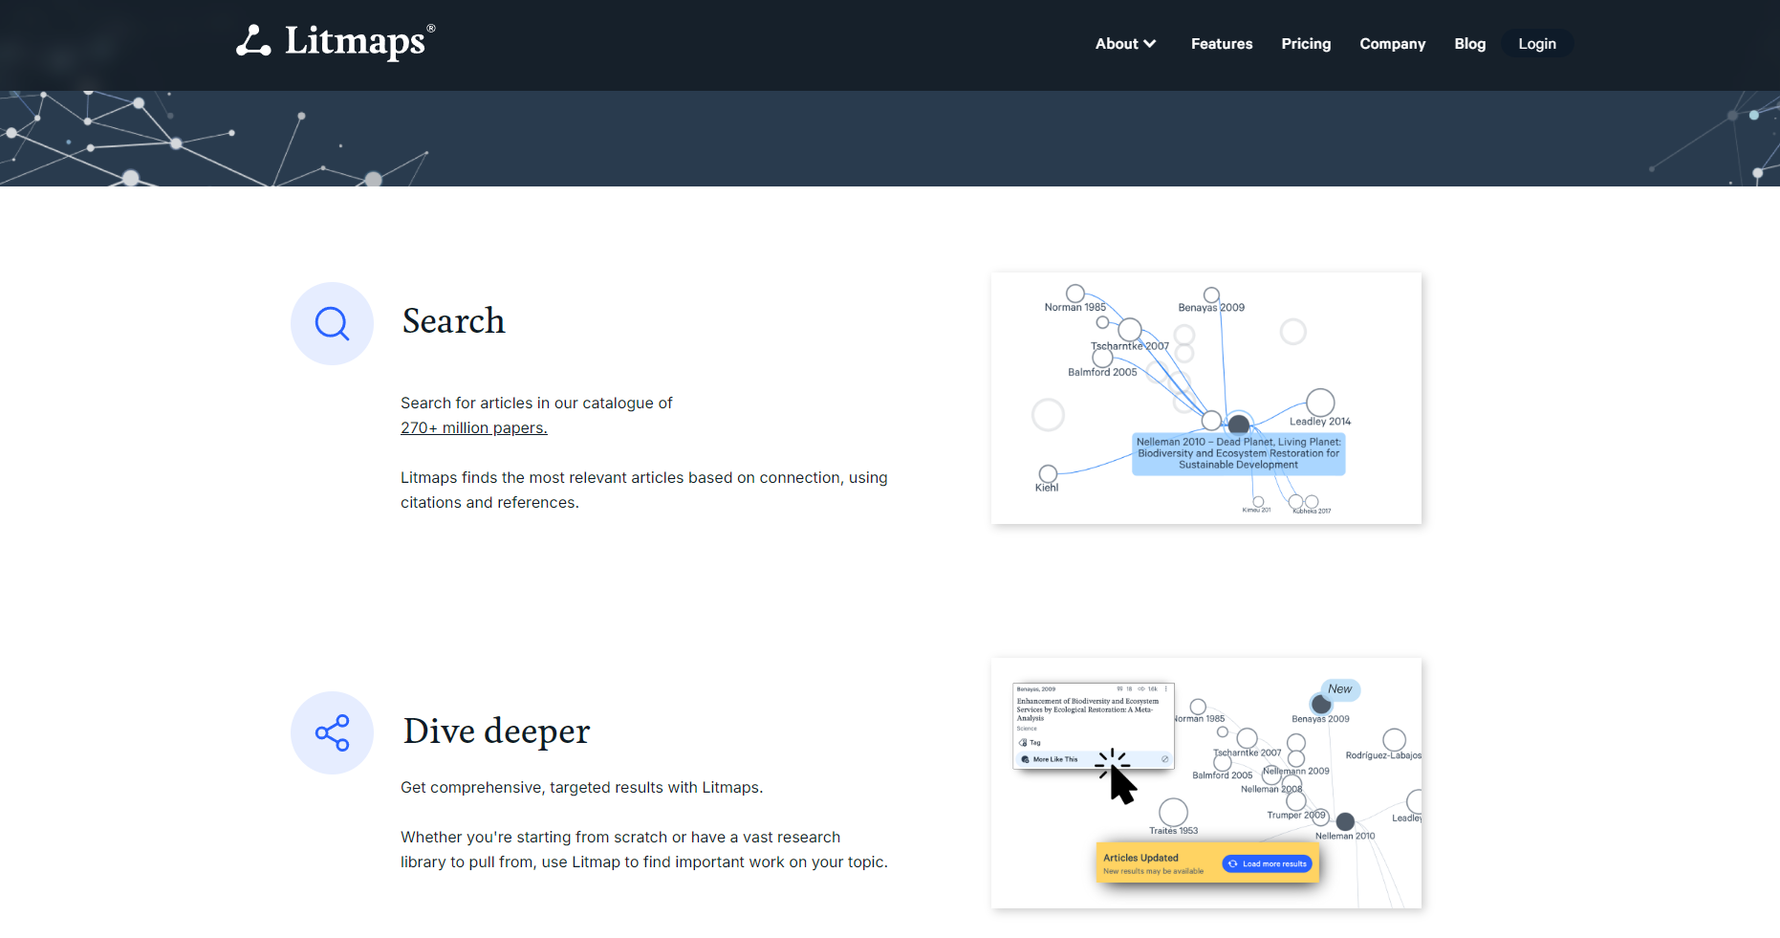Open the Features page
Screen dimensions: 1780x938
pos(1221,44)
